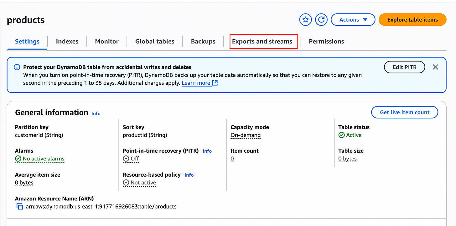Click the productId (String) sort key
The width and height of the screenshot is (456, 226).
point(145,135)
